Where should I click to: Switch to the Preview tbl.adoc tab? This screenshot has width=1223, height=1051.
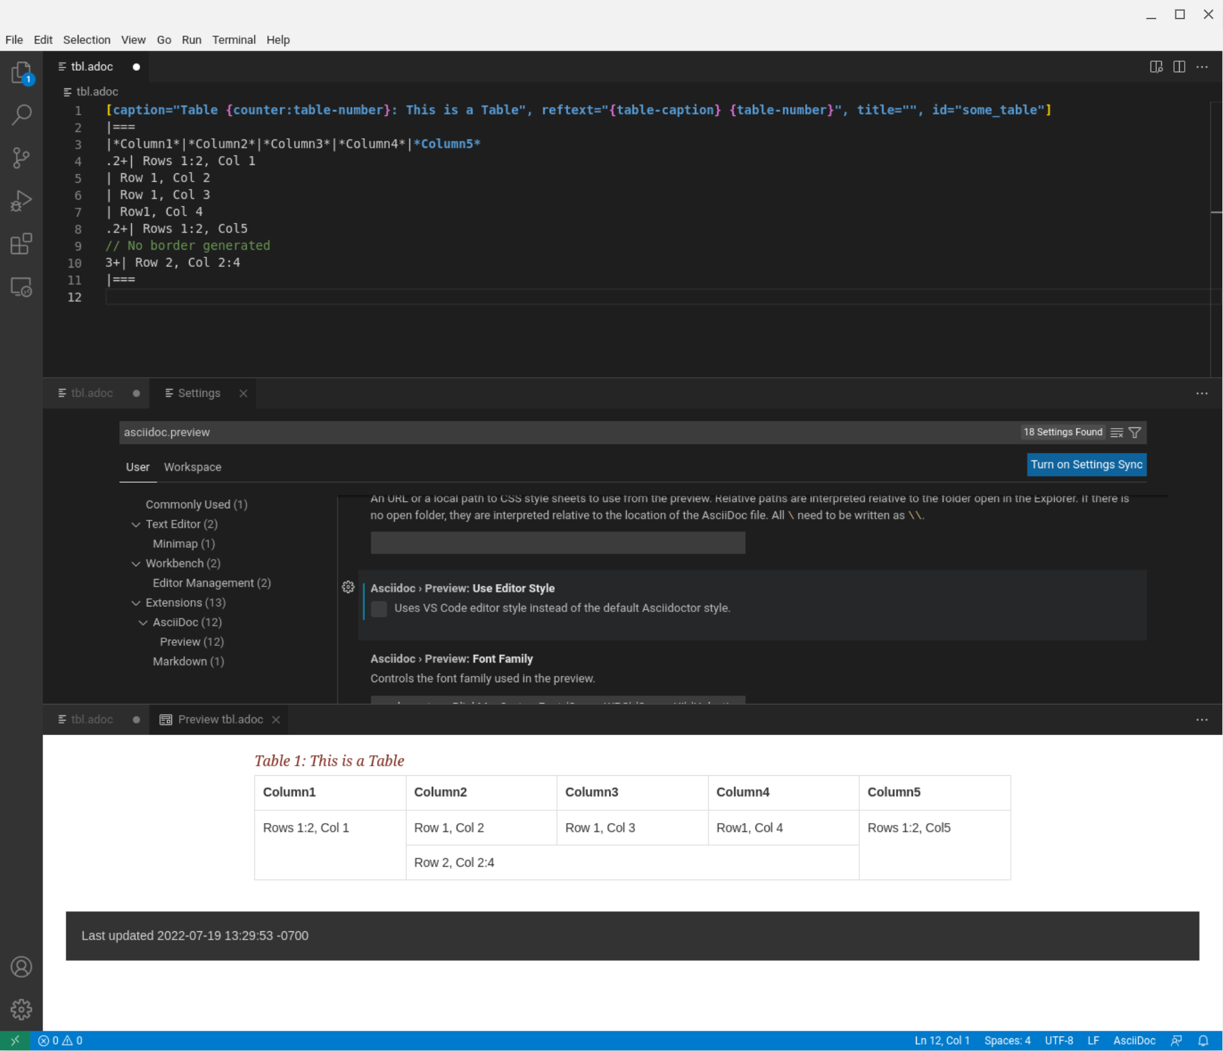coord(219,719)
